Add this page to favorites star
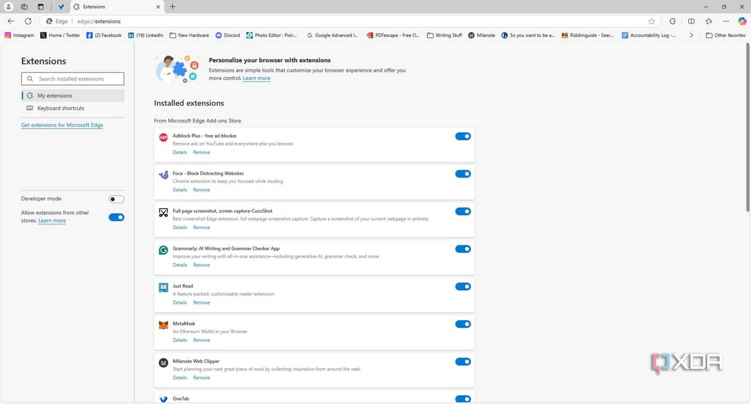This screenshot has width=751, height=404. tap(651, 21)
